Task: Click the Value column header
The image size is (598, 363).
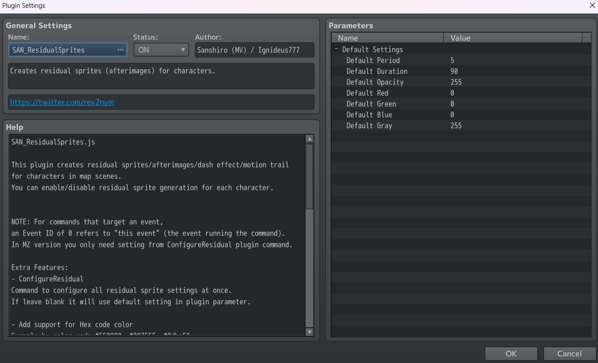Action: pyautogui.click(x=513, y=38)
